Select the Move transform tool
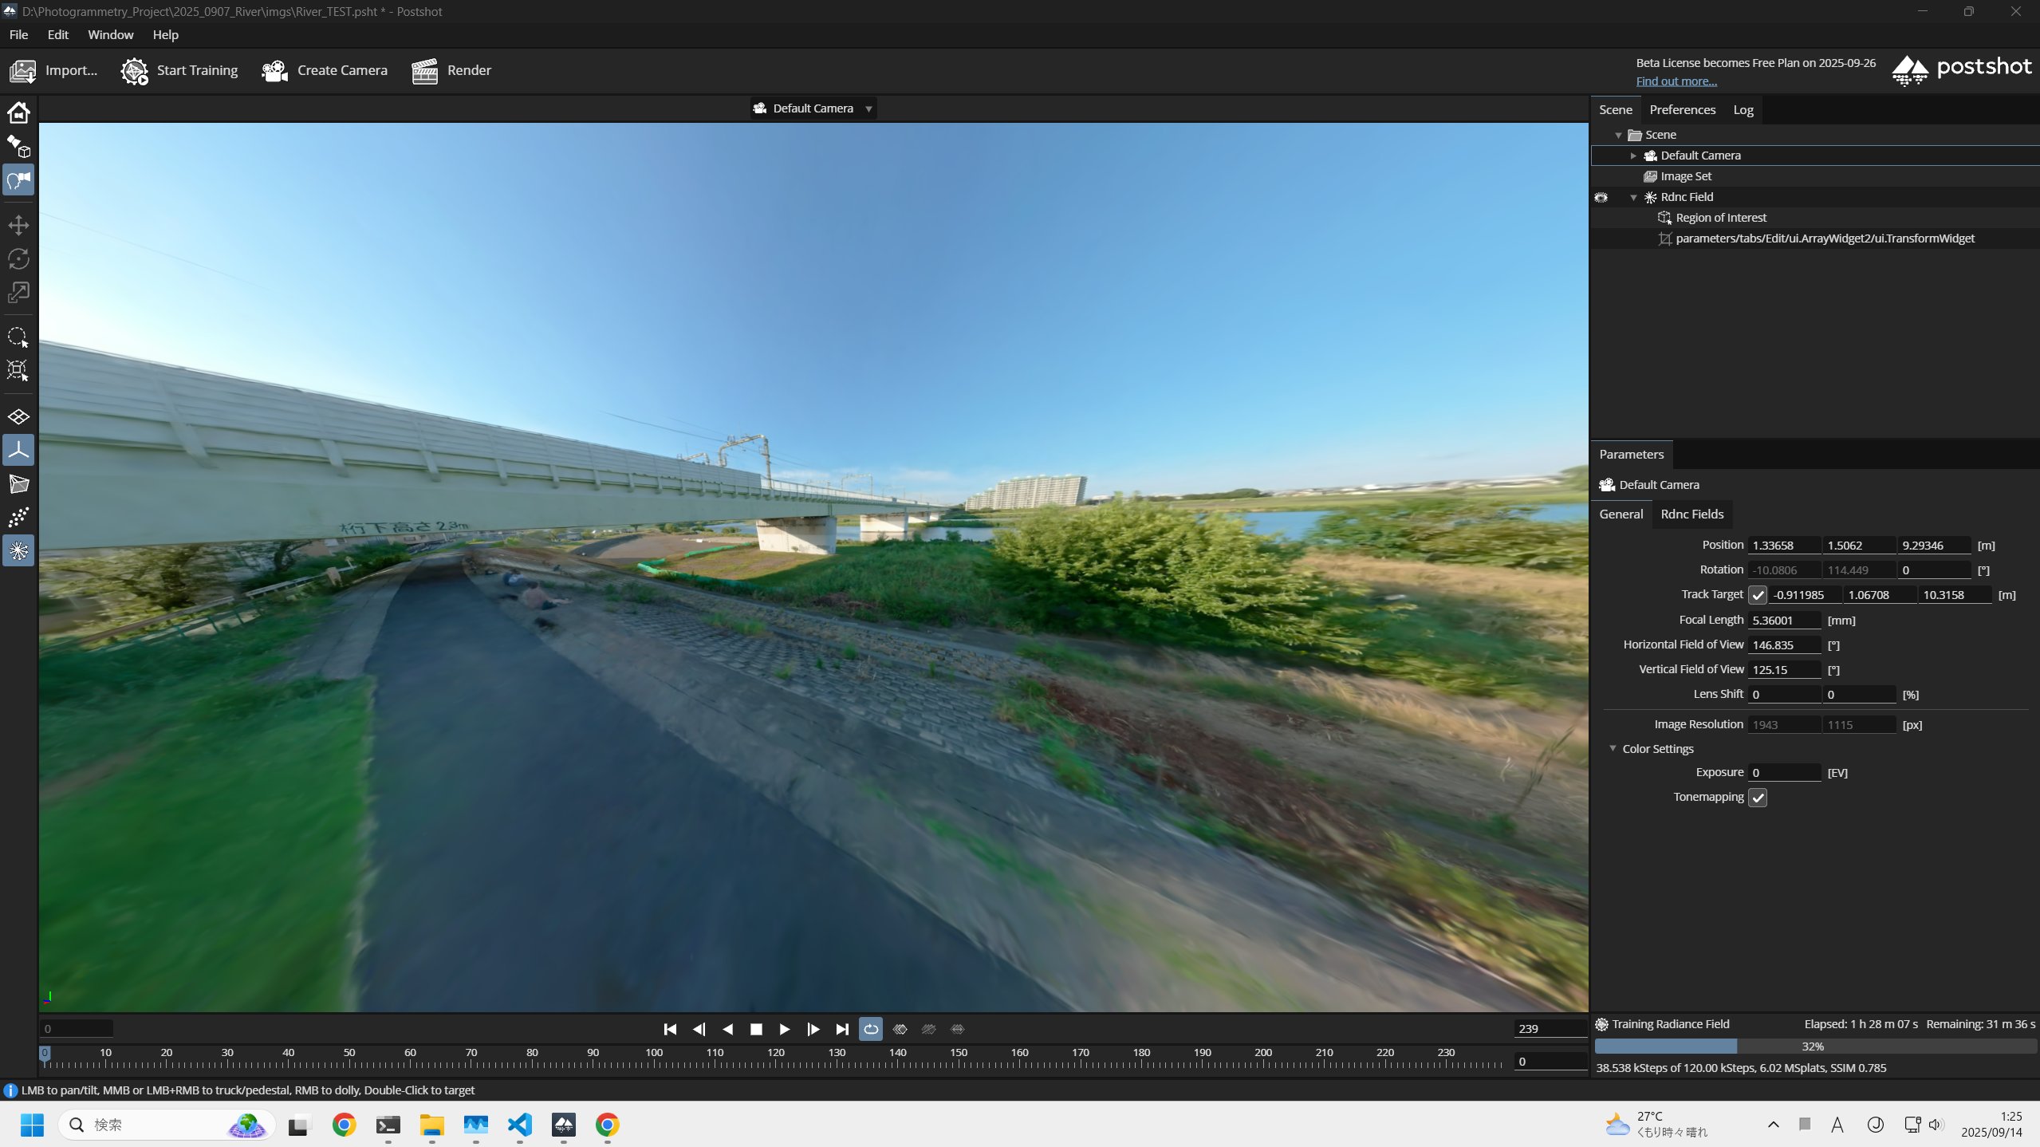Image resolution: width=2040 pixels, height=1147 pixels. point(18,225)
